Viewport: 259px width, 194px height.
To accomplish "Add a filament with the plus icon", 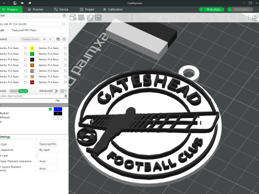I will pos(44,39).
